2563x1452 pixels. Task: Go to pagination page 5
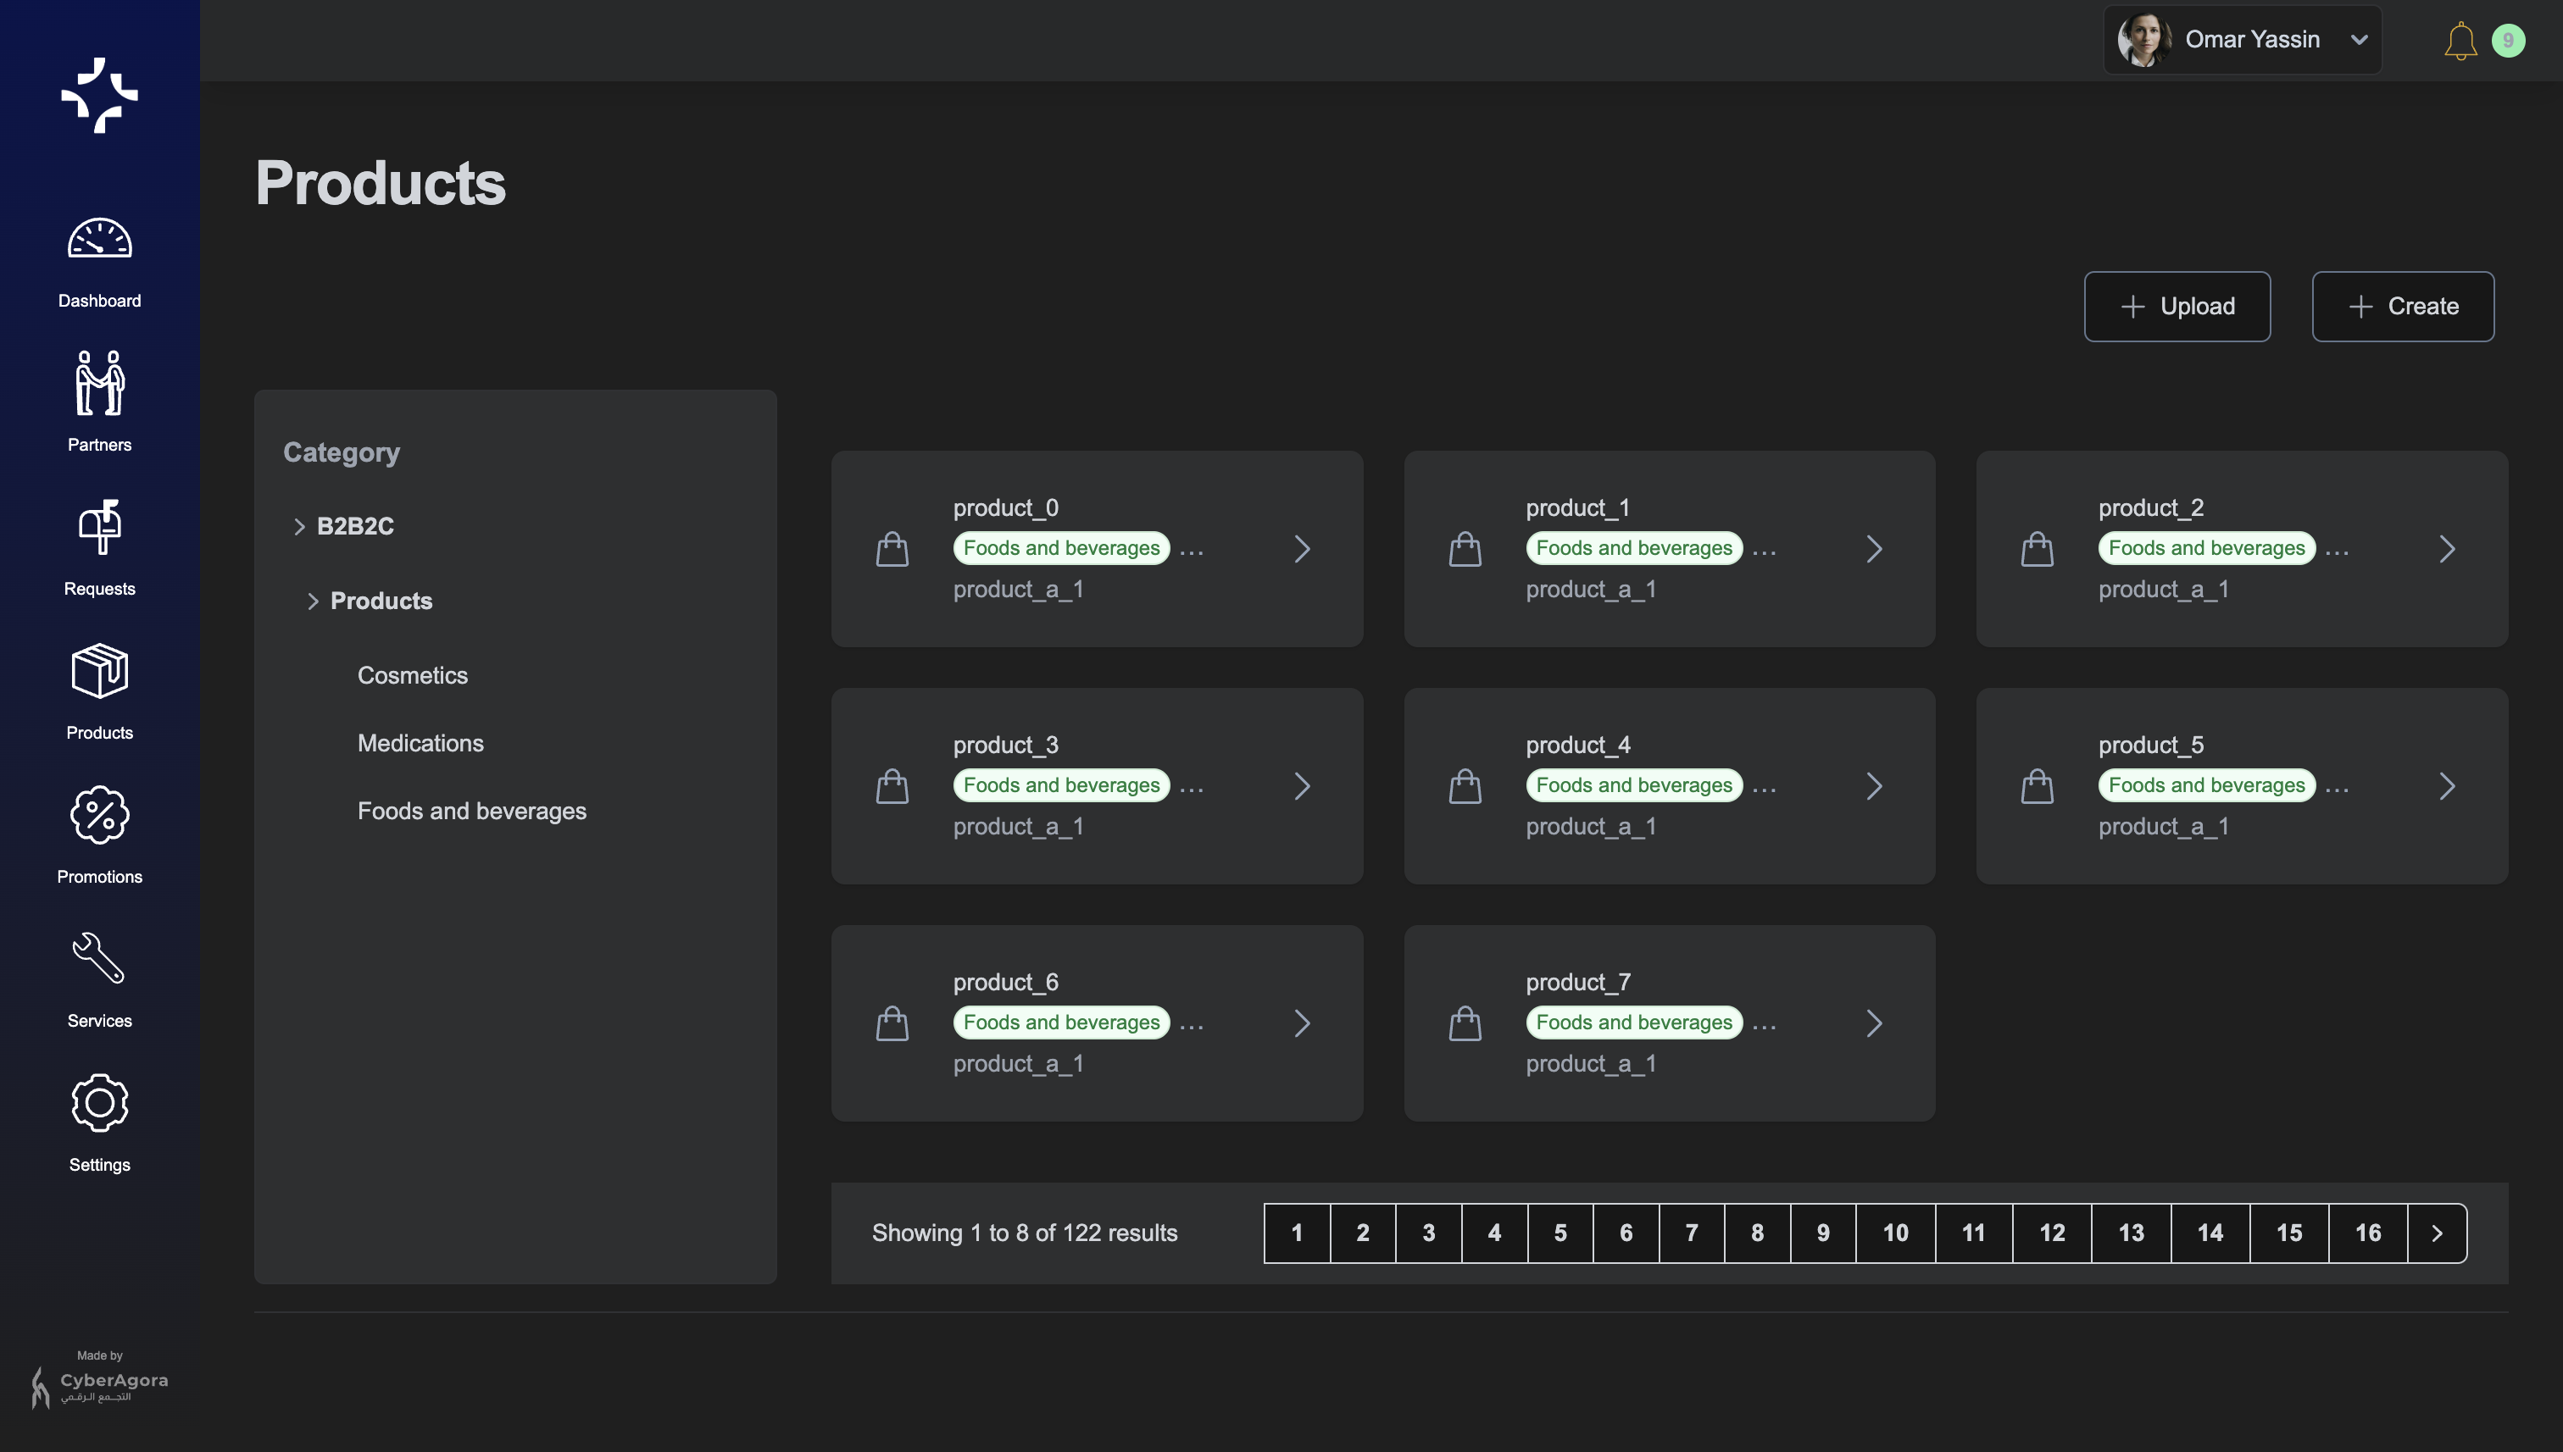click(x=1559, y=1233)
